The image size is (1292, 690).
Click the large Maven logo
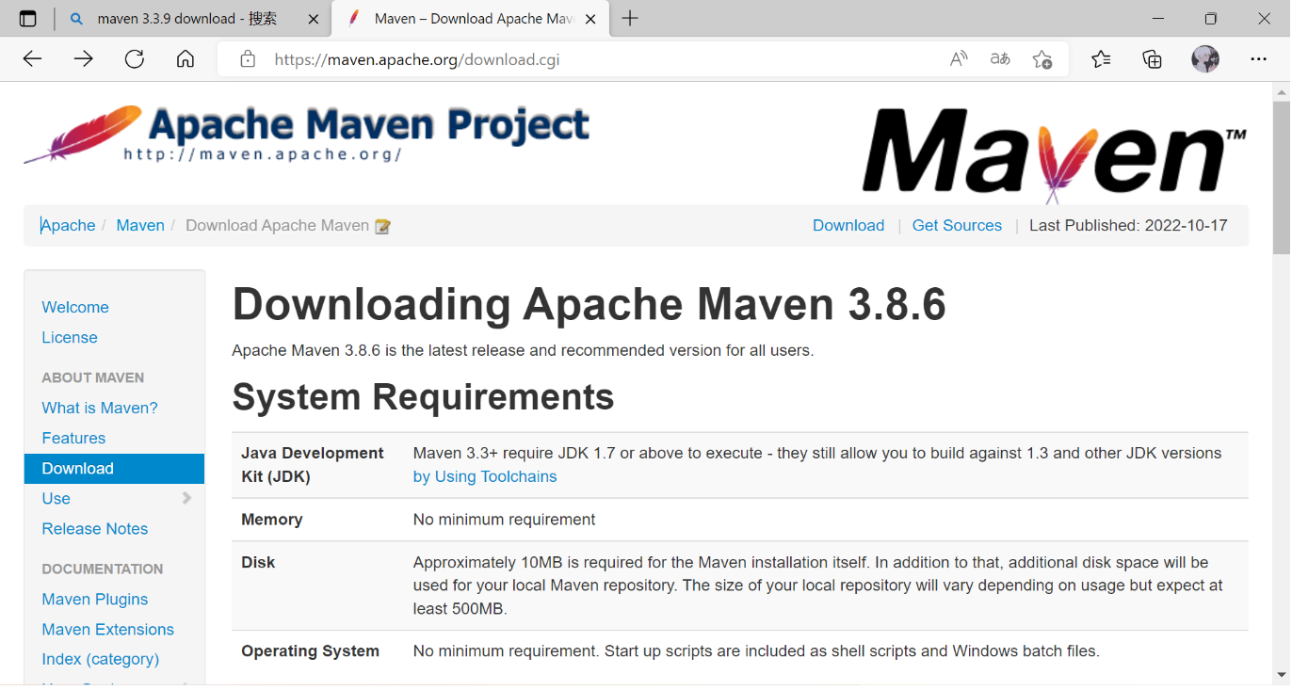[1055, 153]
